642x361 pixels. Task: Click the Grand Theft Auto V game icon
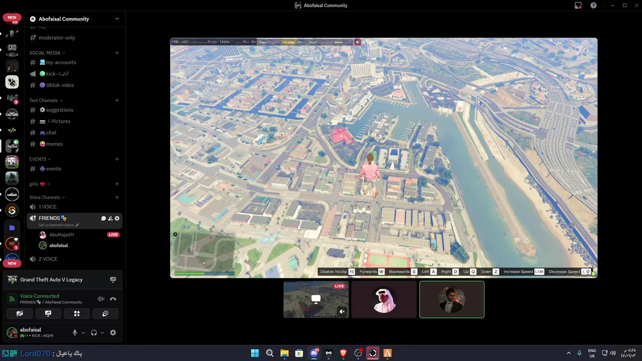12,280
